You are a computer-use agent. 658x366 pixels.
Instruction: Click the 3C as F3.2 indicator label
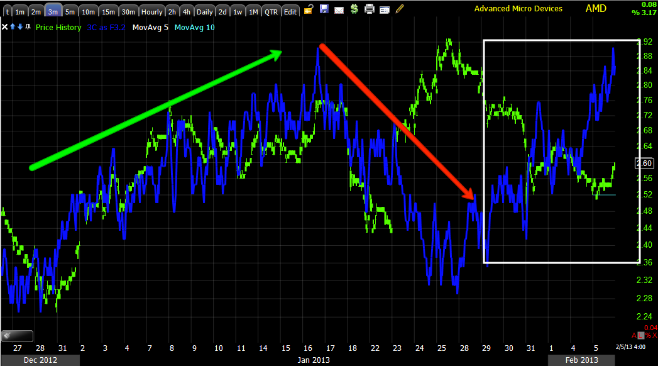click(x=106, y=27)
